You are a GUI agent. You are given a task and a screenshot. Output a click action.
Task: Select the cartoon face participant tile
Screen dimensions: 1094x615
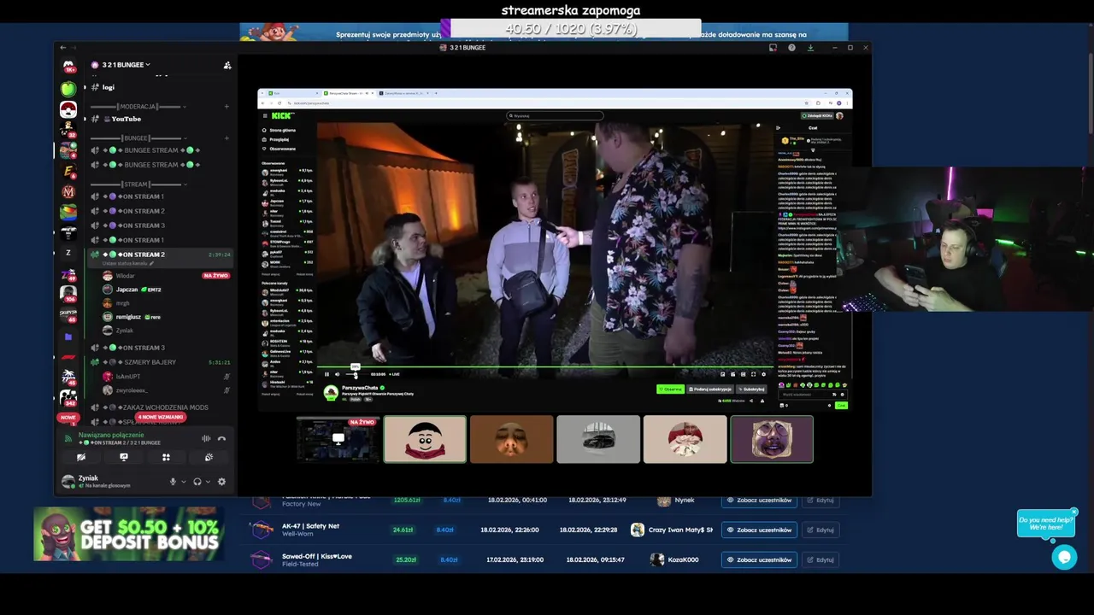point(425,439)
